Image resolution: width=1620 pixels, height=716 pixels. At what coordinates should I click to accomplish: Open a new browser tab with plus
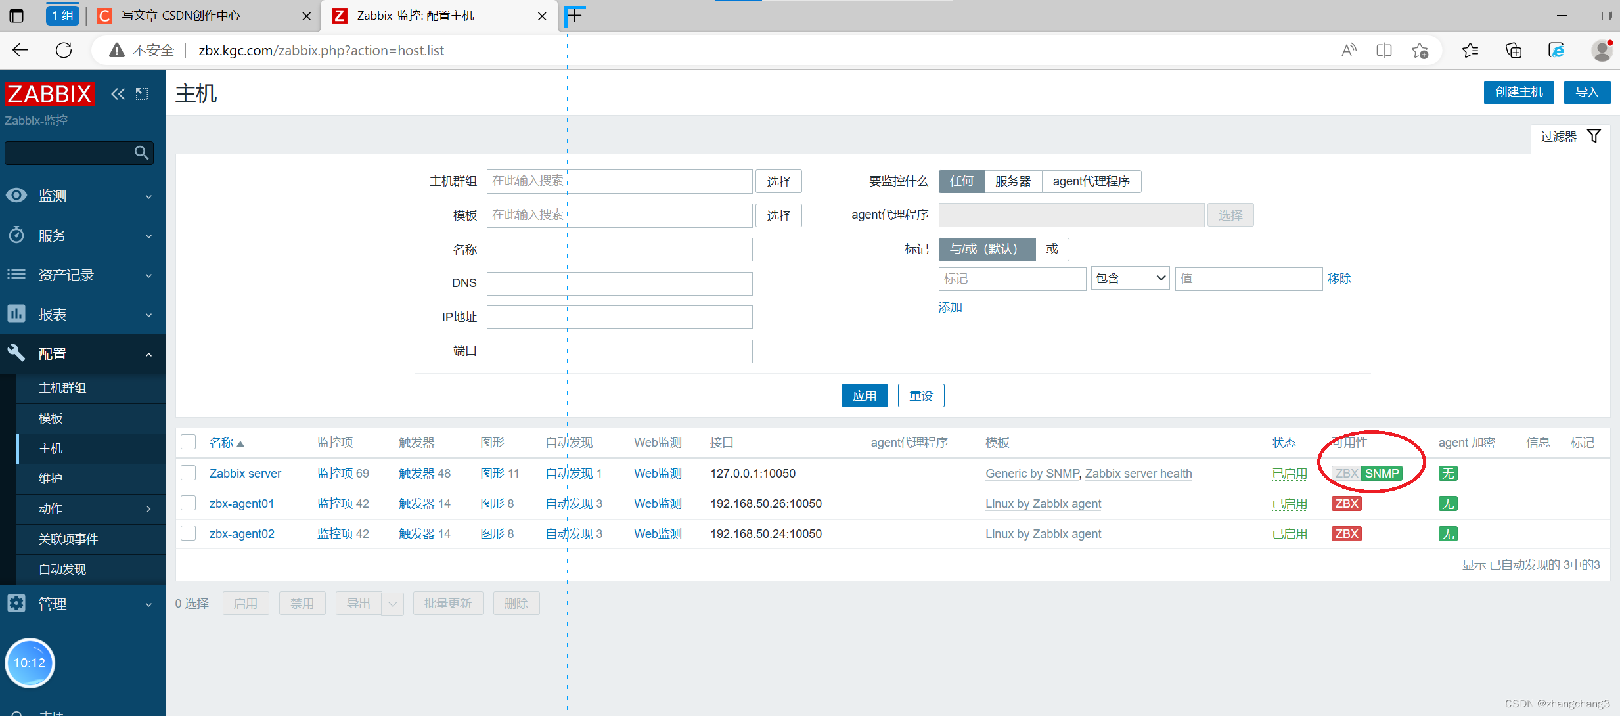click(x=575, y=16)
